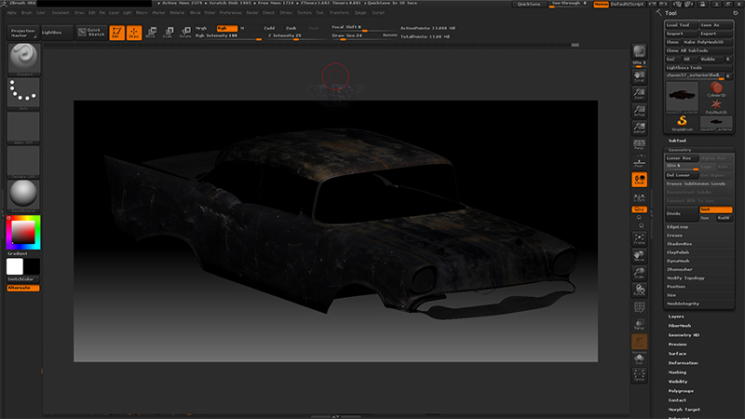Select the SimpleBrush tool icon

(x=682, y=123)
